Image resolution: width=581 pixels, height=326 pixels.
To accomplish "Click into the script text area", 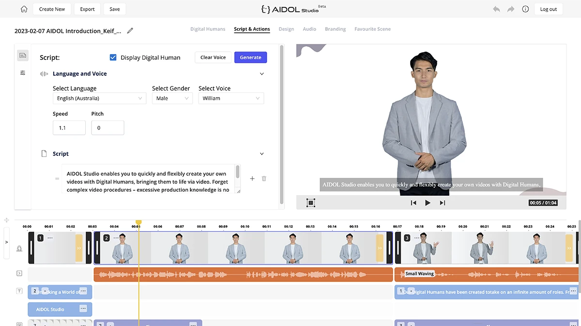I will [x=148, y=179].
